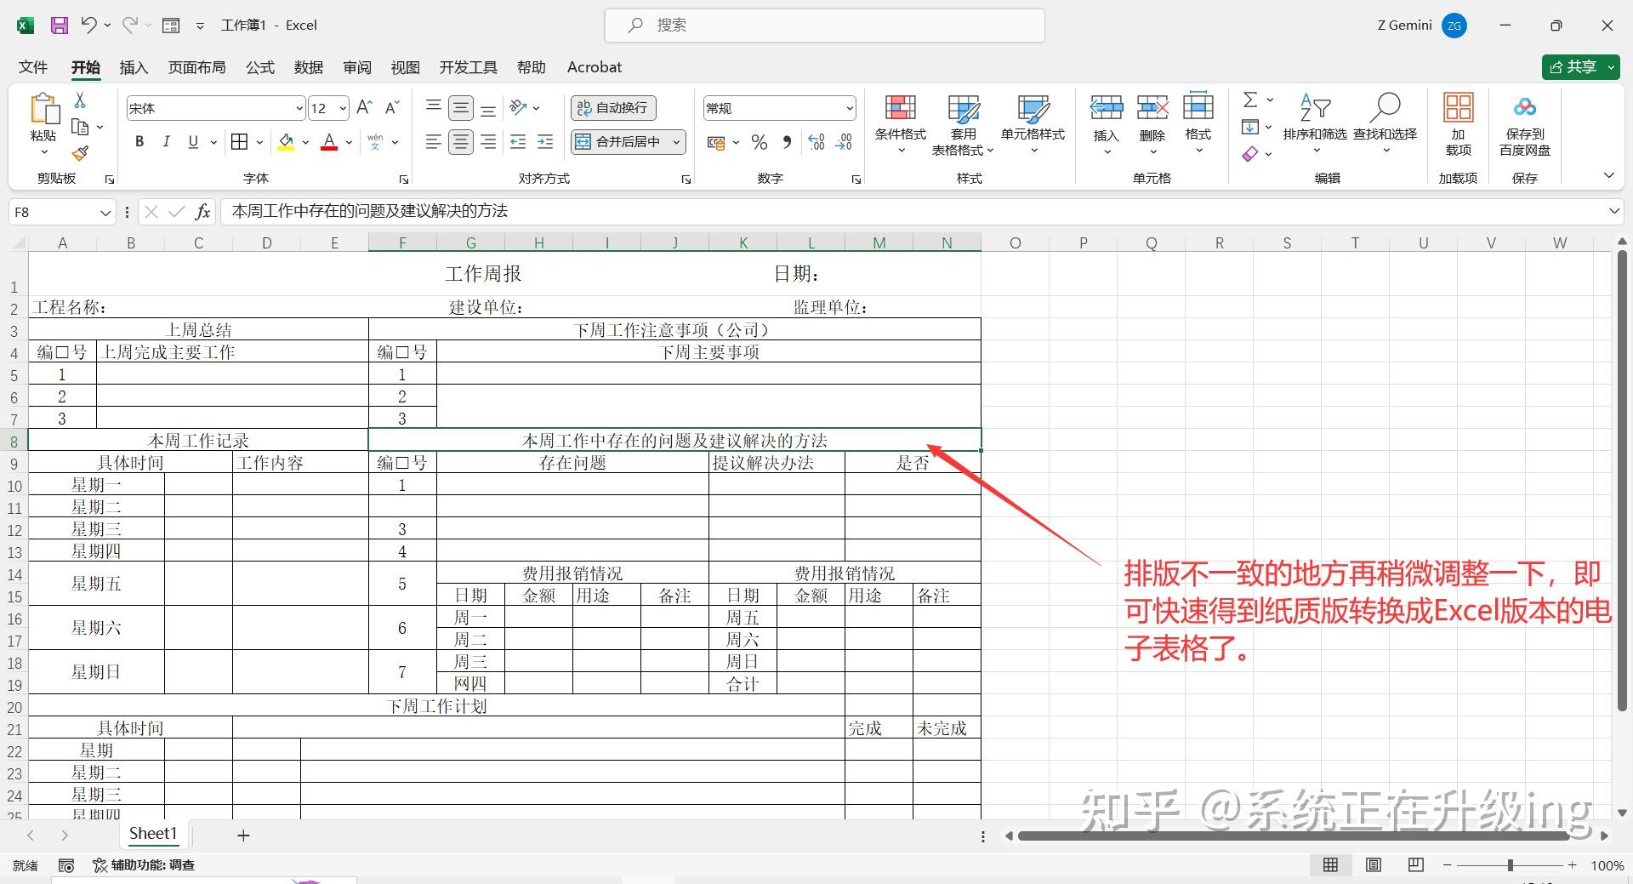Toggle Italic formatting
Viewport: 1633px width, 884px height.
pyautogui.click(x=167, y=142)
